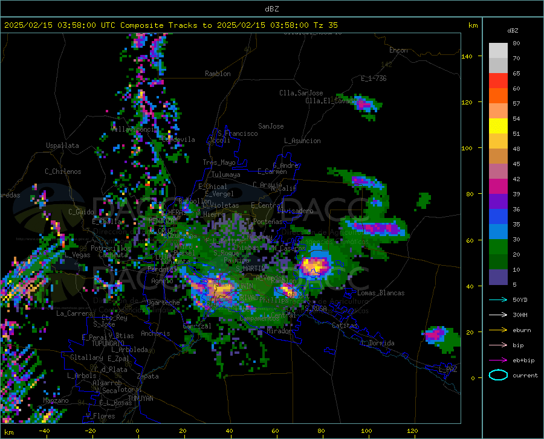The image size is (544, 439).
Task: Click the cyan current ellipse legend icon
Action: point(498,375)
